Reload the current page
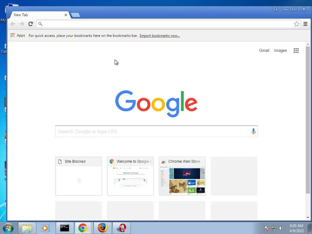The width and height of the screenshot is (312, 234). click(x=30, y=24)
